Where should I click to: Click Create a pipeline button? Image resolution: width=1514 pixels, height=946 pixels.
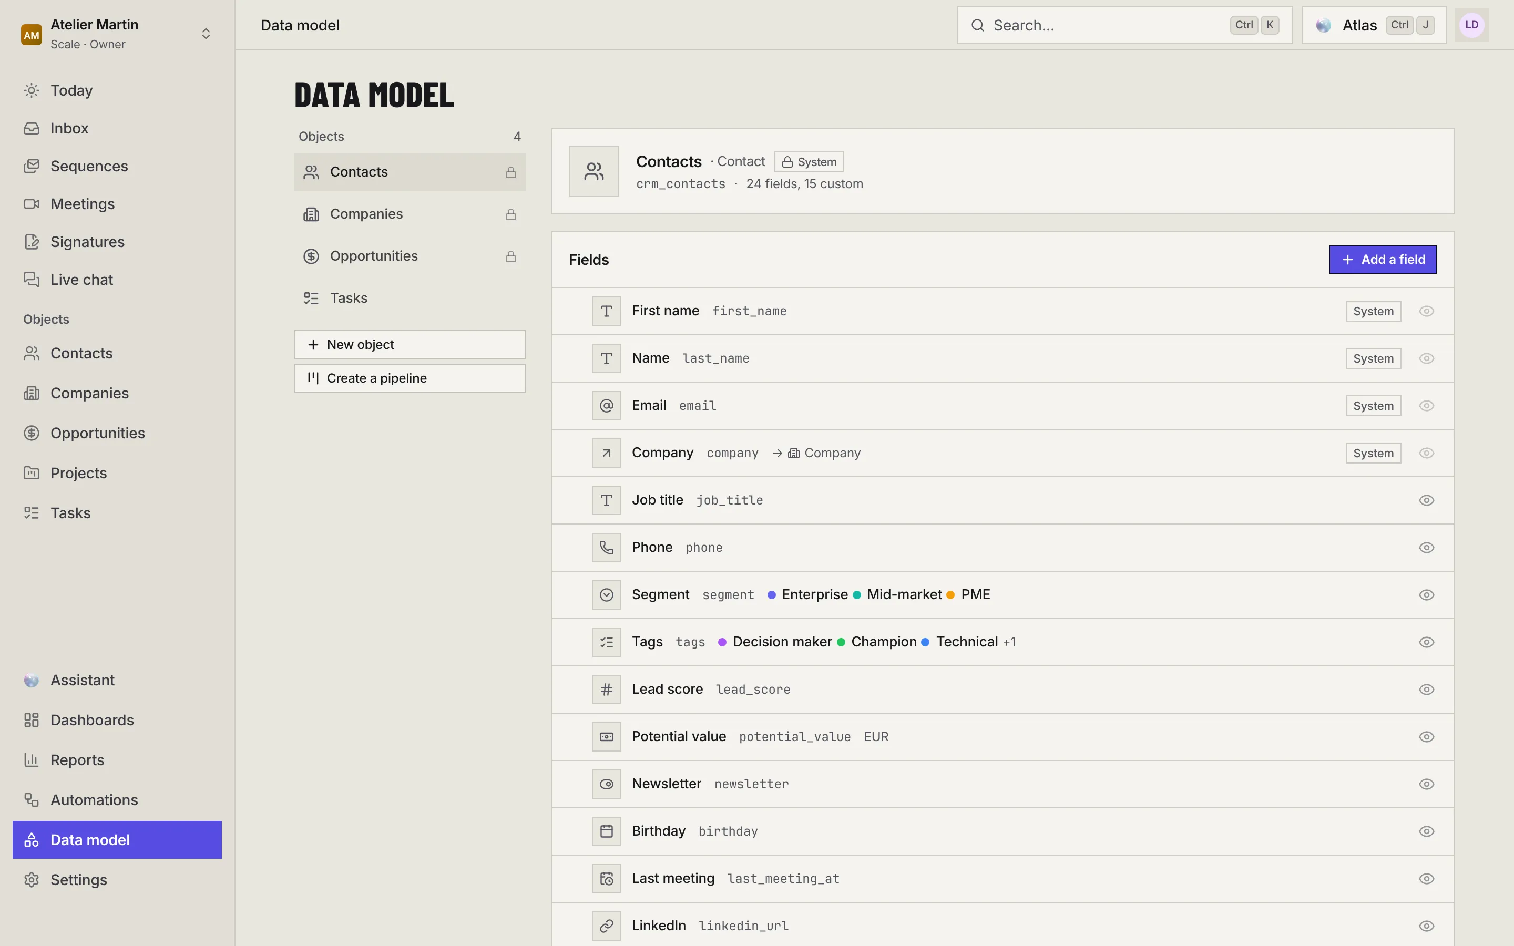[x=410, y=378]
